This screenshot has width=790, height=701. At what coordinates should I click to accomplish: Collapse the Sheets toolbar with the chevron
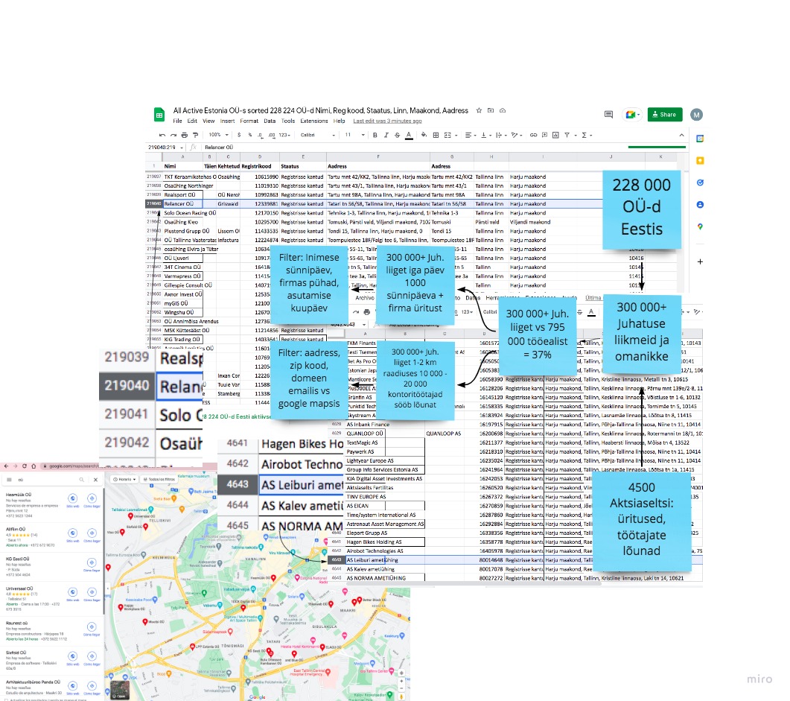point(681,135)
